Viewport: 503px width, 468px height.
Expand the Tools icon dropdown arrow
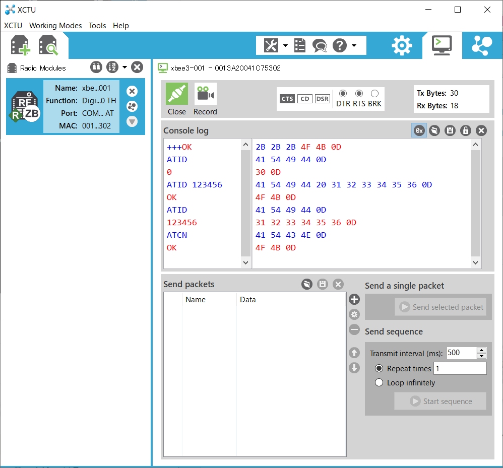(x=285, y=45)
